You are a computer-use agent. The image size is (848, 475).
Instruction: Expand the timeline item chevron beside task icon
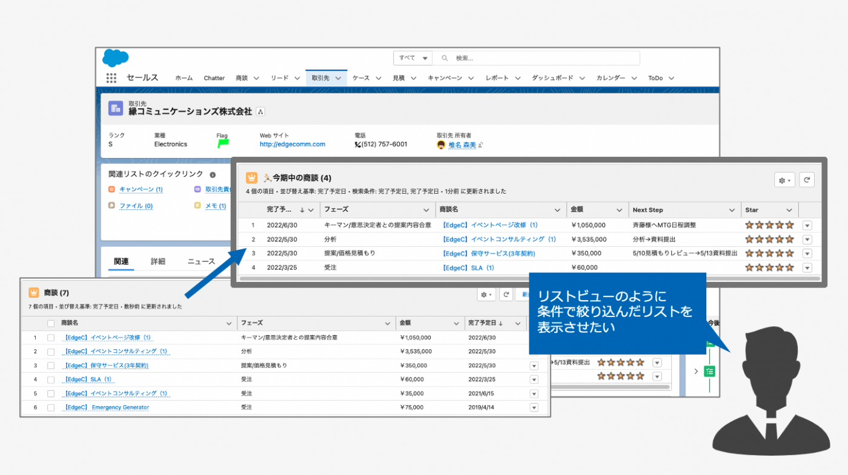pyautogui.click(x=695, y=371)
